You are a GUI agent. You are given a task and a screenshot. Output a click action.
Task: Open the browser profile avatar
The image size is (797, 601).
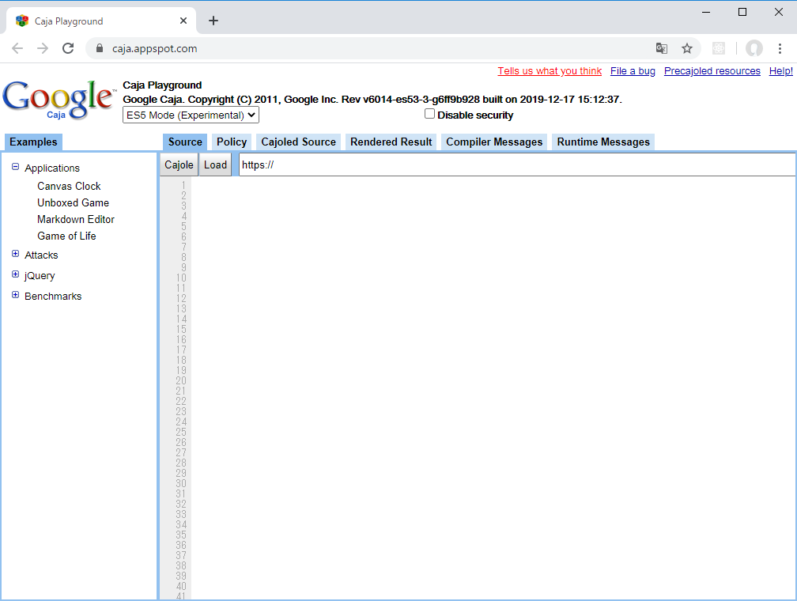(x=754, y=48)
